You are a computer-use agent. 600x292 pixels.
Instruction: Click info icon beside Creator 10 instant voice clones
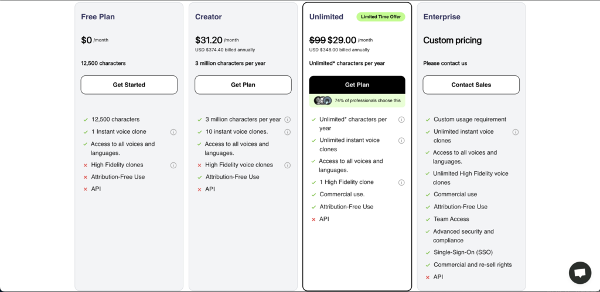point(287,132)
